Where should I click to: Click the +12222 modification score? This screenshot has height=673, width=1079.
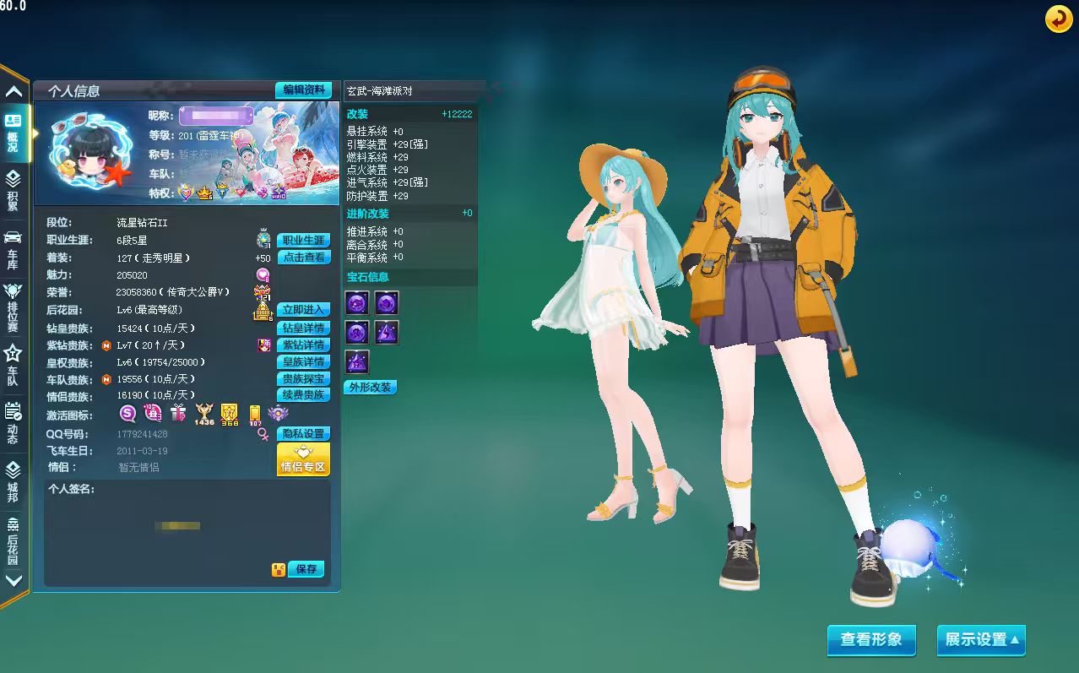coord(457,114)
